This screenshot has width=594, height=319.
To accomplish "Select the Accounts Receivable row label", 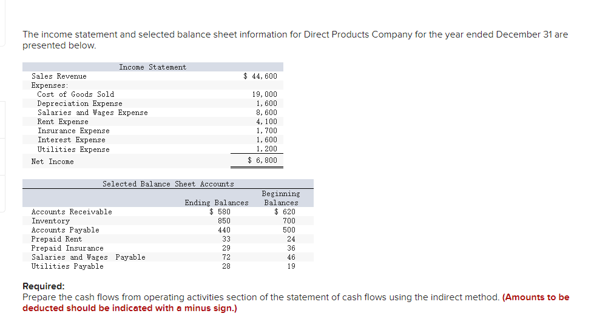I will click(x=72, y=212).
